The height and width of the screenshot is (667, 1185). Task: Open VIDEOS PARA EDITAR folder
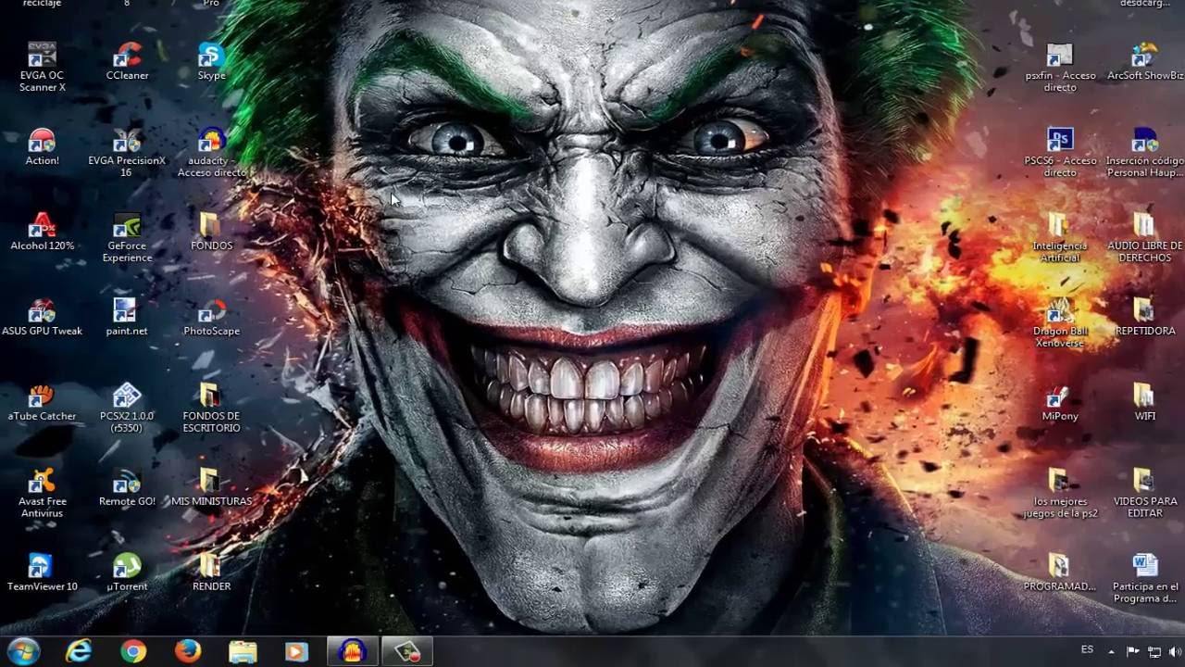(1145, 493)
